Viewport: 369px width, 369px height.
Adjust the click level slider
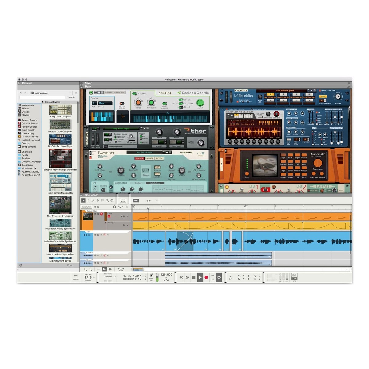click(157, 277)
